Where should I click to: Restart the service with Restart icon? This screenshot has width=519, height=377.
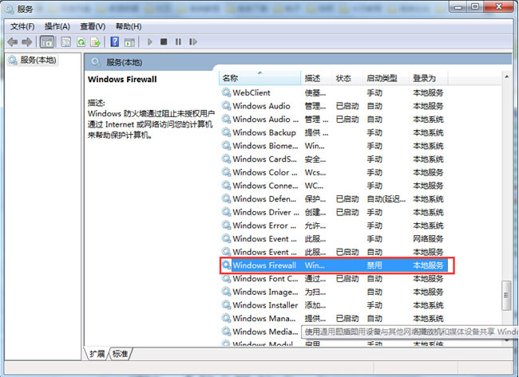pos(193,41)
